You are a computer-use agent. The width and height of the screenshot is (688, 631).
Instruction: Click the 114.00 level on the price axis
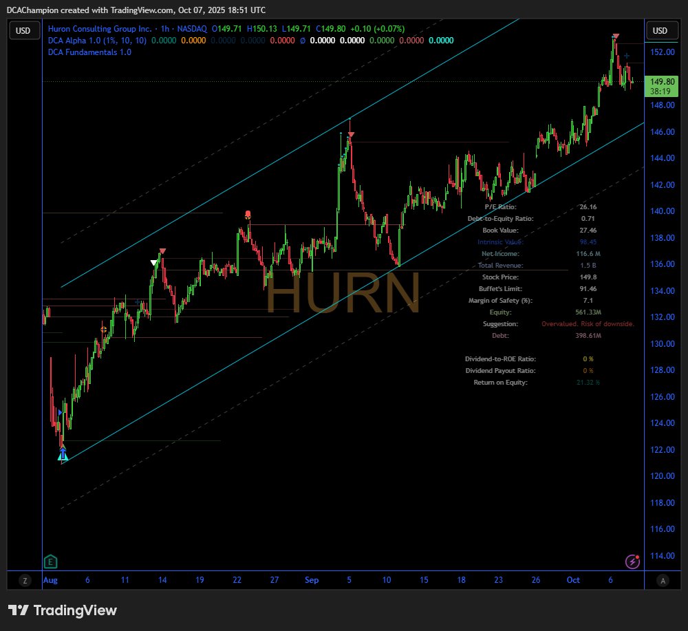(x=662, y=556)
